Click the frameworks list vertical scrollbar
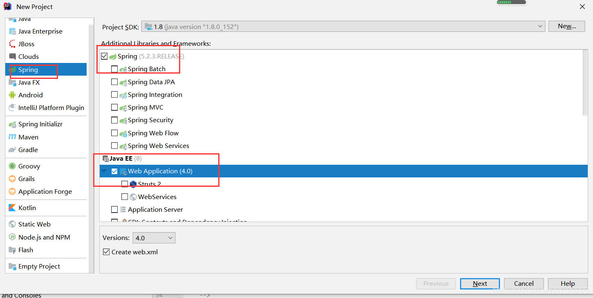The image size is (593, 298). (585, 83)
